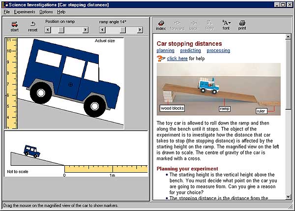Viewport: 295px width, 211px height.
Task: Click the 'Position on ramp' label
Action: 60,22
